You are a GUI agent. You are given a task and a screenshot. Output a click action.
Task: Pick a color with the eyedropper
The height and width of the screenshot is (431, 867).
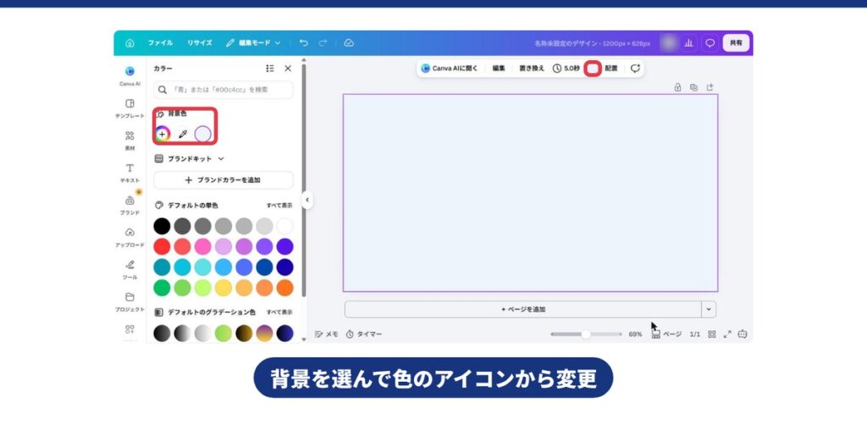pos(183,134)
